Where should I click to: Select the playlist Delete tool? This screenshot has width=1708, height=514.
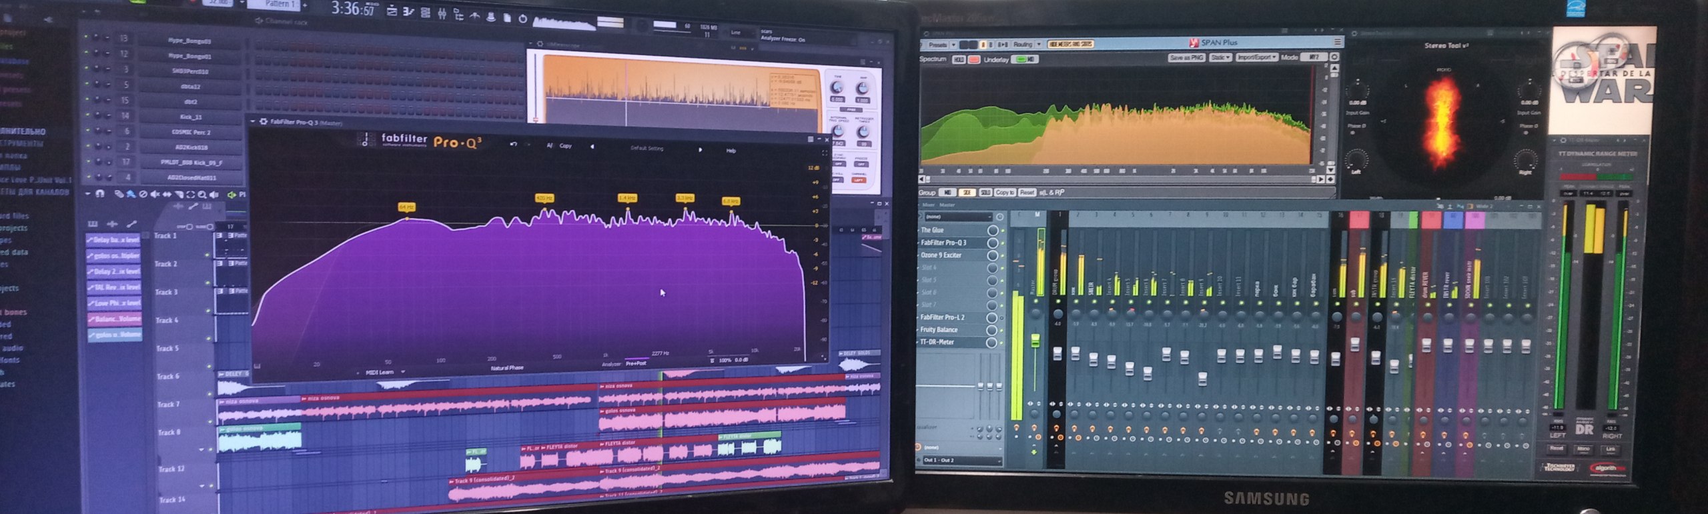click(x=143, y=195)
